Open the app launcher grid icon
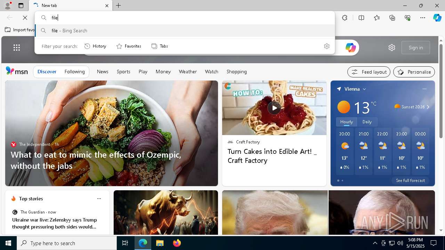This screenshot has height=250, width=445. point(17,48)
